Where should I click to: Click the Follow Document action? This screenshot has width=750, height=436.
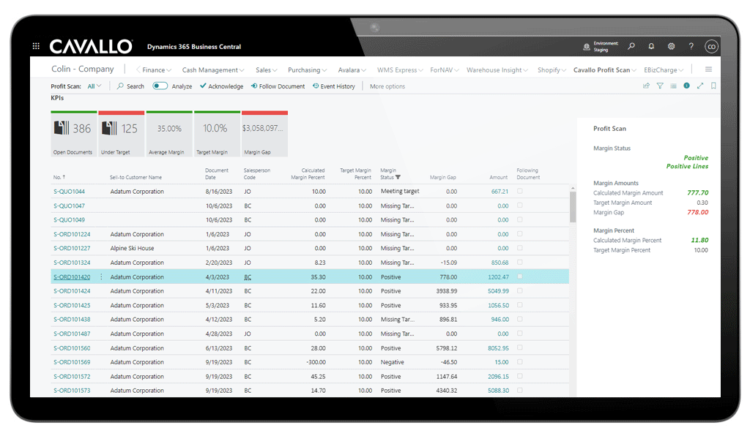[278, 86]
